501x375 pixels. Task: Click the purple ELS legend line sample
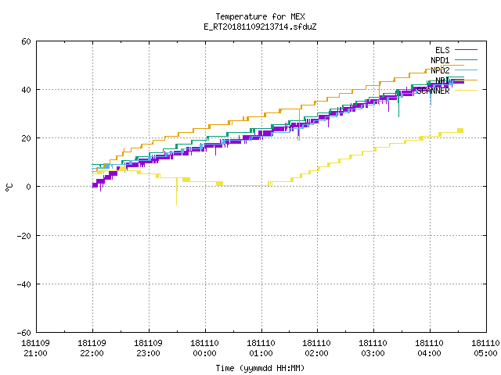pos(466,50)
